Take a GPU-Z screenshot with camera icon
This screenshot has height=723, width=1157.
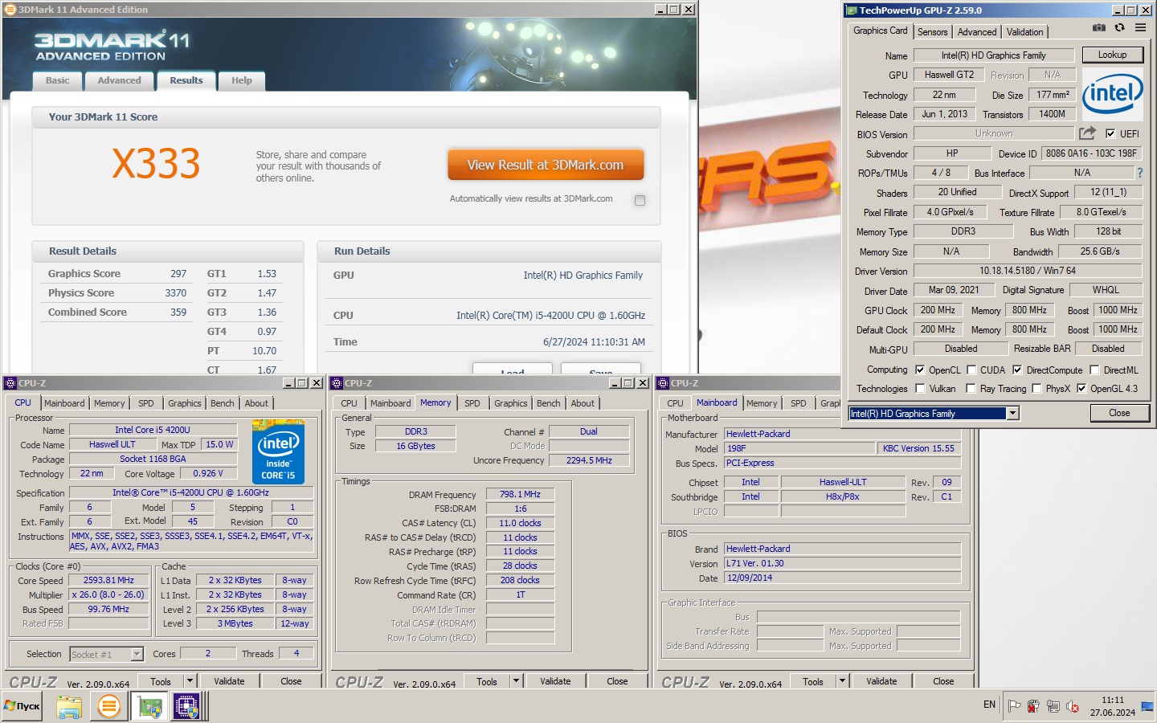[x=1099, y=28]
